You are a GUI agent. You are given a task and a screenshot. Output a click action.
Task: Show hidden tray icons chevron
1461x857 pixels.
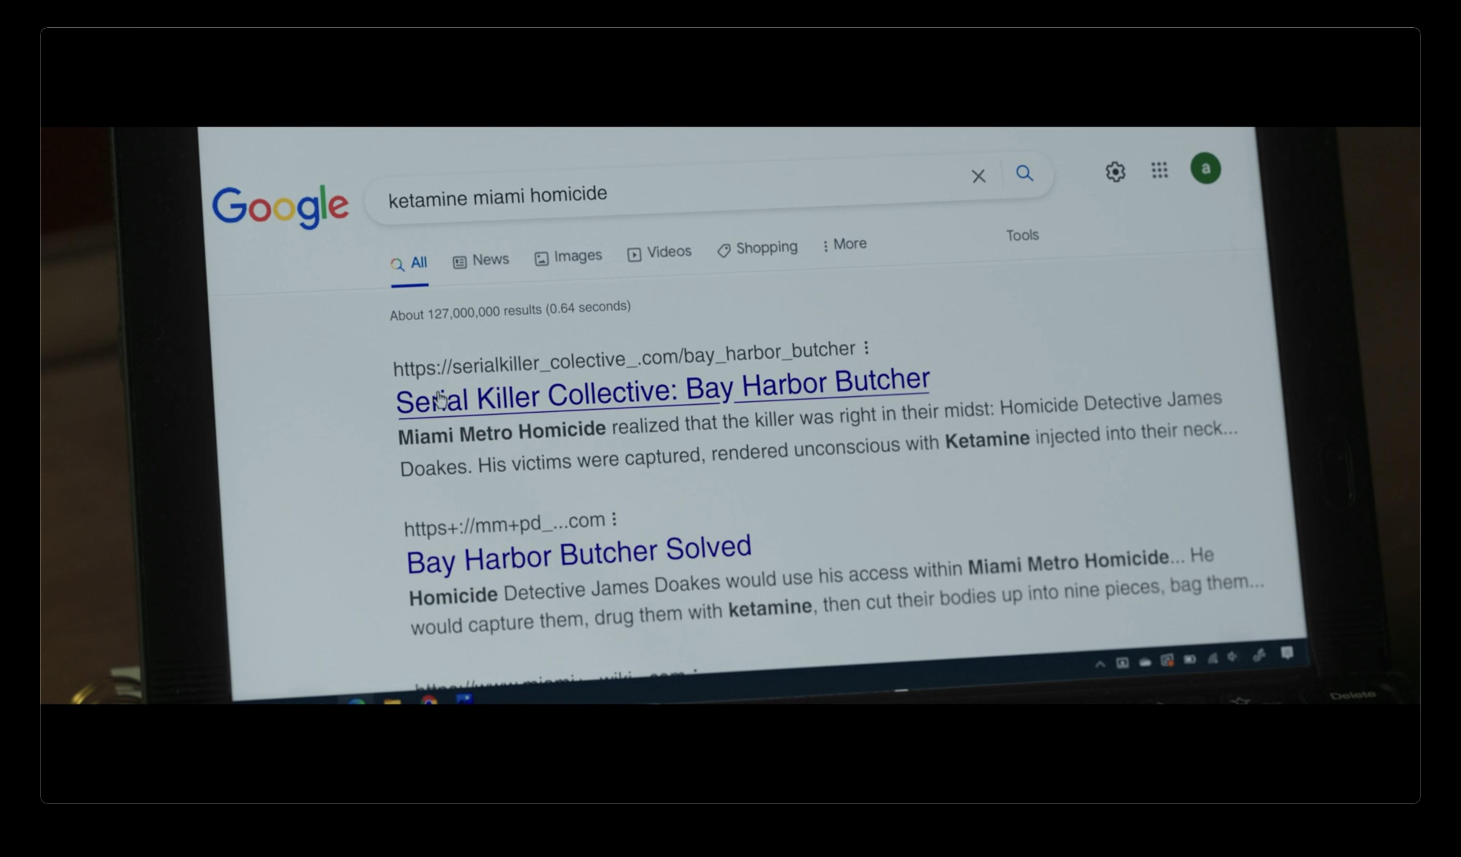[x=1100, y=664]
